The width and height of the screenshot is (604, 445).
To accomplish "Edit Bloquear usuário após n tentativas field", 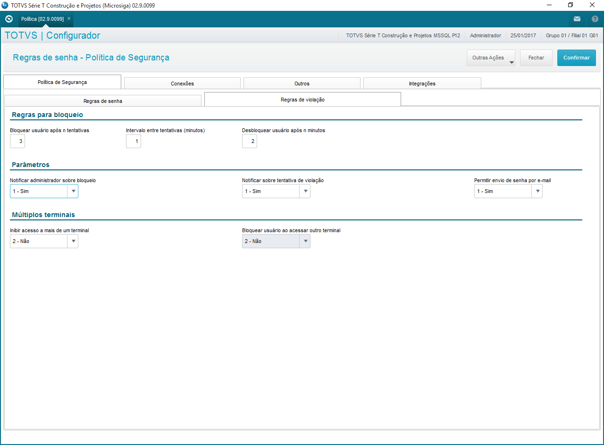I will (x=17, y=141).
